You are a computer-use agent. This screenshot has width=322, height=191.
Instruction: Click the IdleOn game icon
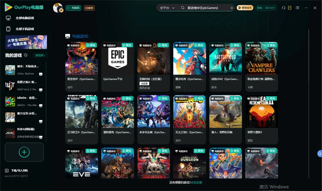10,101
